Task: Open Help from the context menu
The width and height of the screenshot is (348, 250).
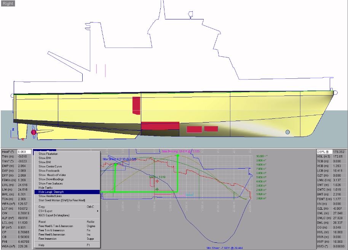Action: 42,245
